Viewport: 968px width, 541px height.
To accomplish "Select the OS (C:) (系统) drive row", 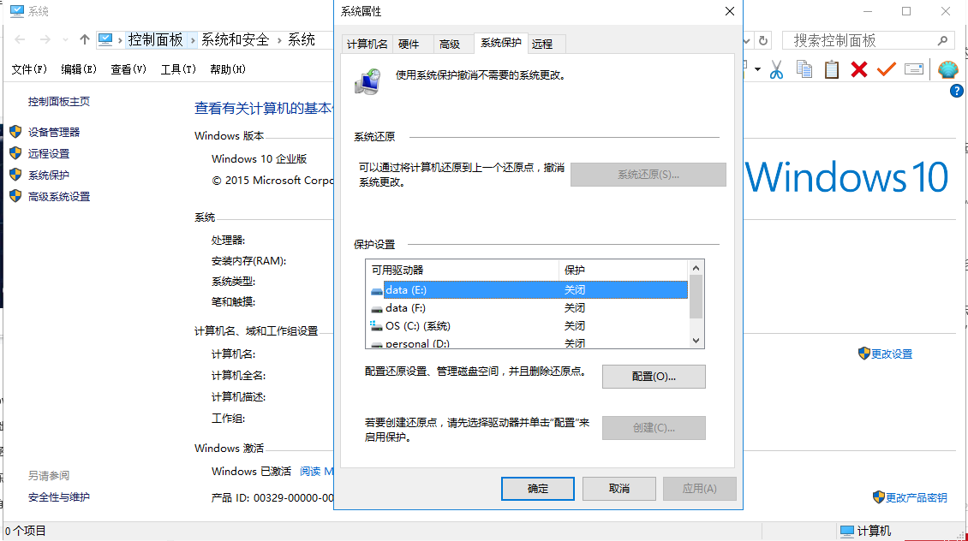I will (529, 325).
